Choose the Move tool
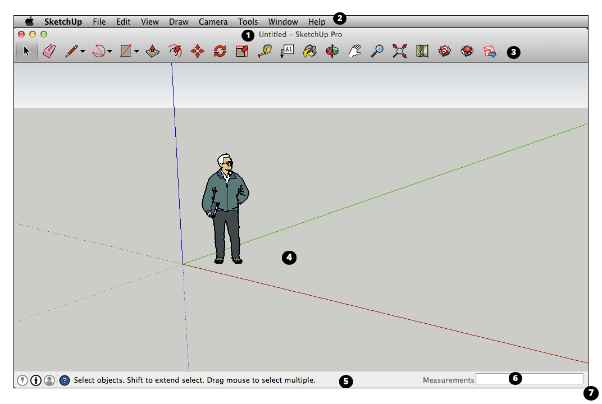The width and height of the screenshot is (602, 404). click(197, 52)
